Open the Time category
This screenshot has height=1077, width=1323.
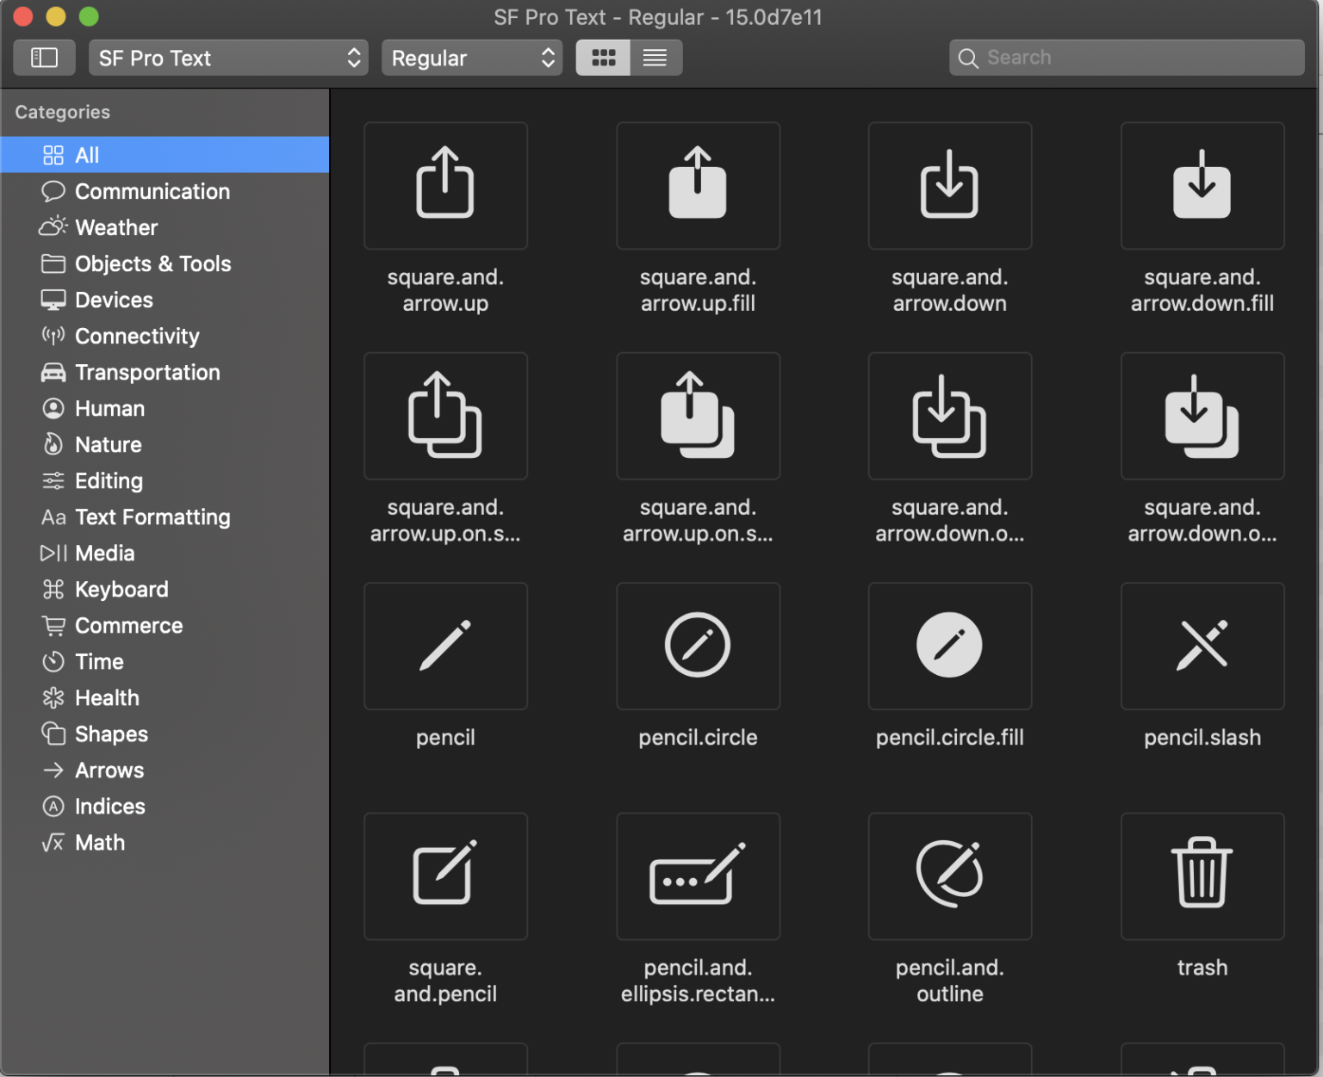click(165, 661)
